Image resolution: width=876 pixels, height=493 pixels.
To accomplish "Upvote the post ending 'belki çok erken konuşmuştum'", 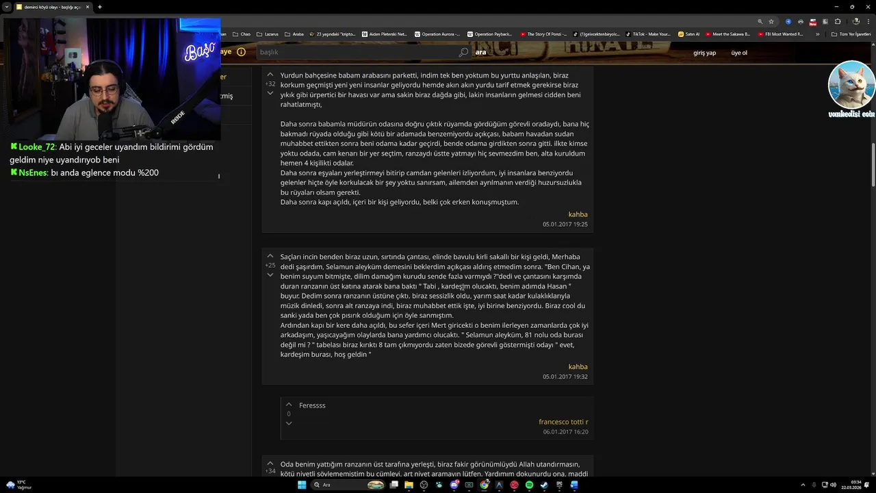I will (270, 74).
